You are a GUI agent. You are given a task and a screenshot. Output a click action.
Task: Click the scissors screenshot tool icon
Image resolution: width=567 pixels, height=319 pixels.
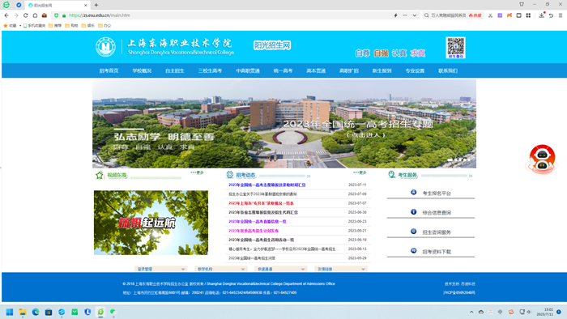point(490,15)
